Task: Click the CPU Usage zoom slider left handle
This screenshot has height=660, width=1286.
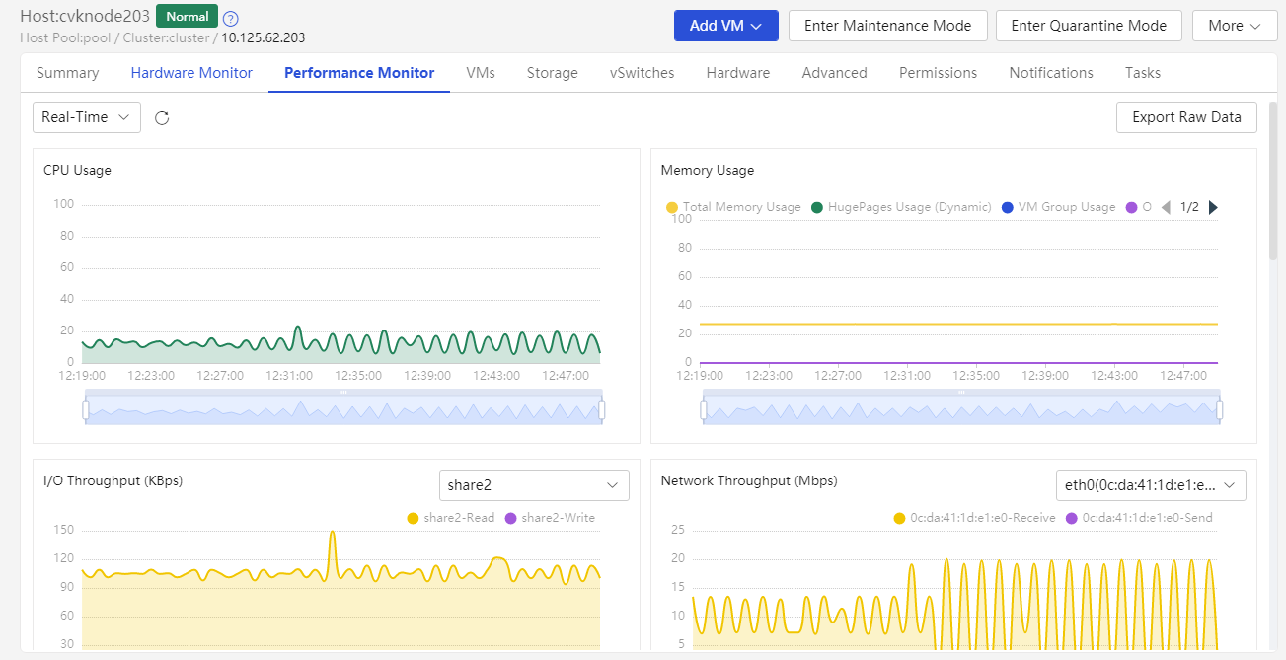Action: 86,409
